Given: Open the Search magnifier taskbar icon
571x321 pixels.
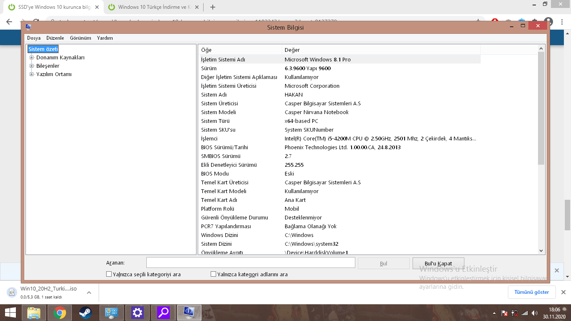Looking at the screenshot, I should coord(163,313).
